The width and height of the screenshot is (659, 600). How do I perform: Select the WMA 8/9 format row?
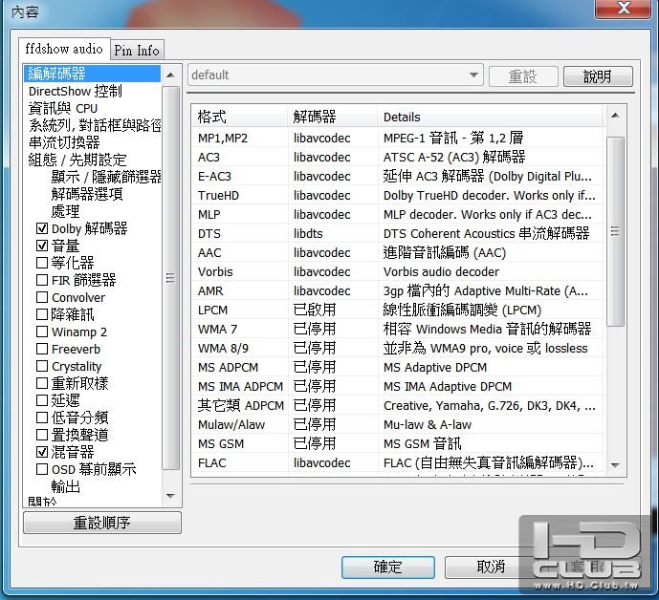(x=398, y=348)
